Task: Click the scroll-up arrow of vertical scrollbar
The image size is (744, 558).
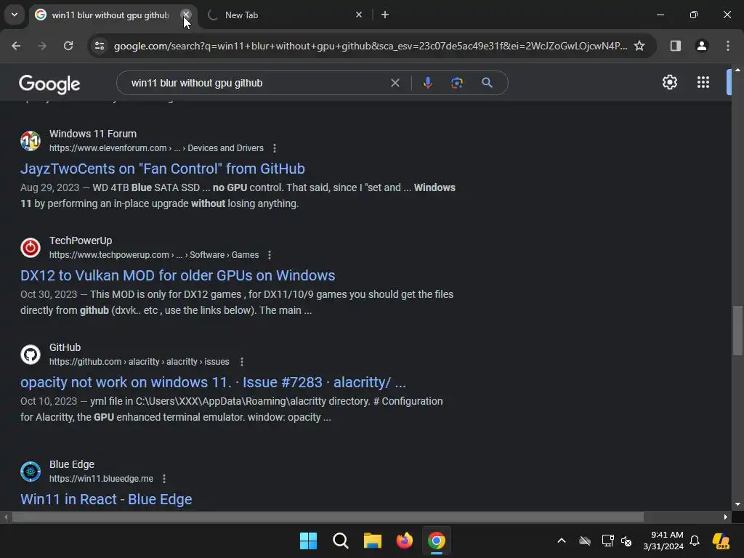Action: [737, 70]
